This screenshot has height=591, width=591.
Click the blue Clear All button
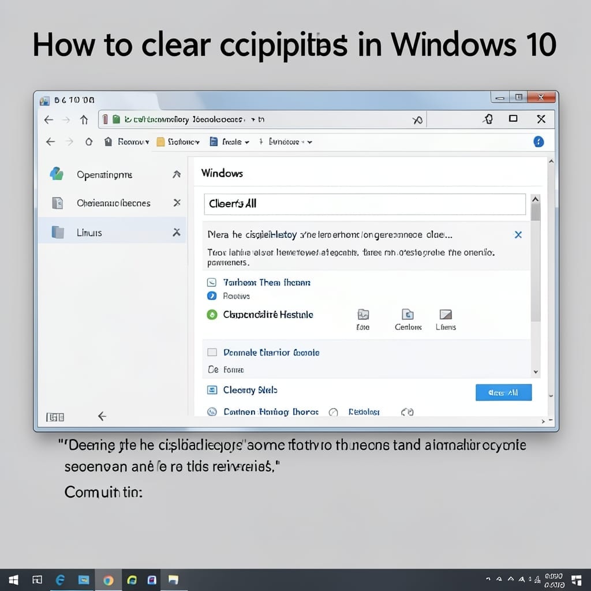click(x=503, y=392)
